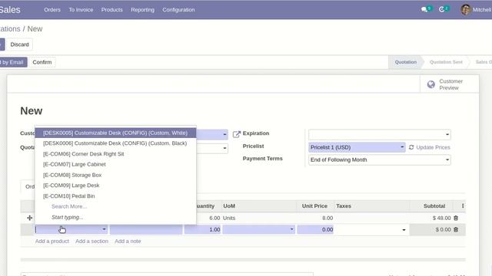This screenshot has height=276, width=492.
Task: Click Update Prices
Action: [433, 147]
